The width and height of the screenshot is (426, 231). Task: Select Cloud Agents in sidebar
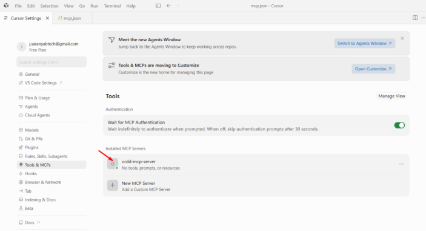click(x=37, y=115)
